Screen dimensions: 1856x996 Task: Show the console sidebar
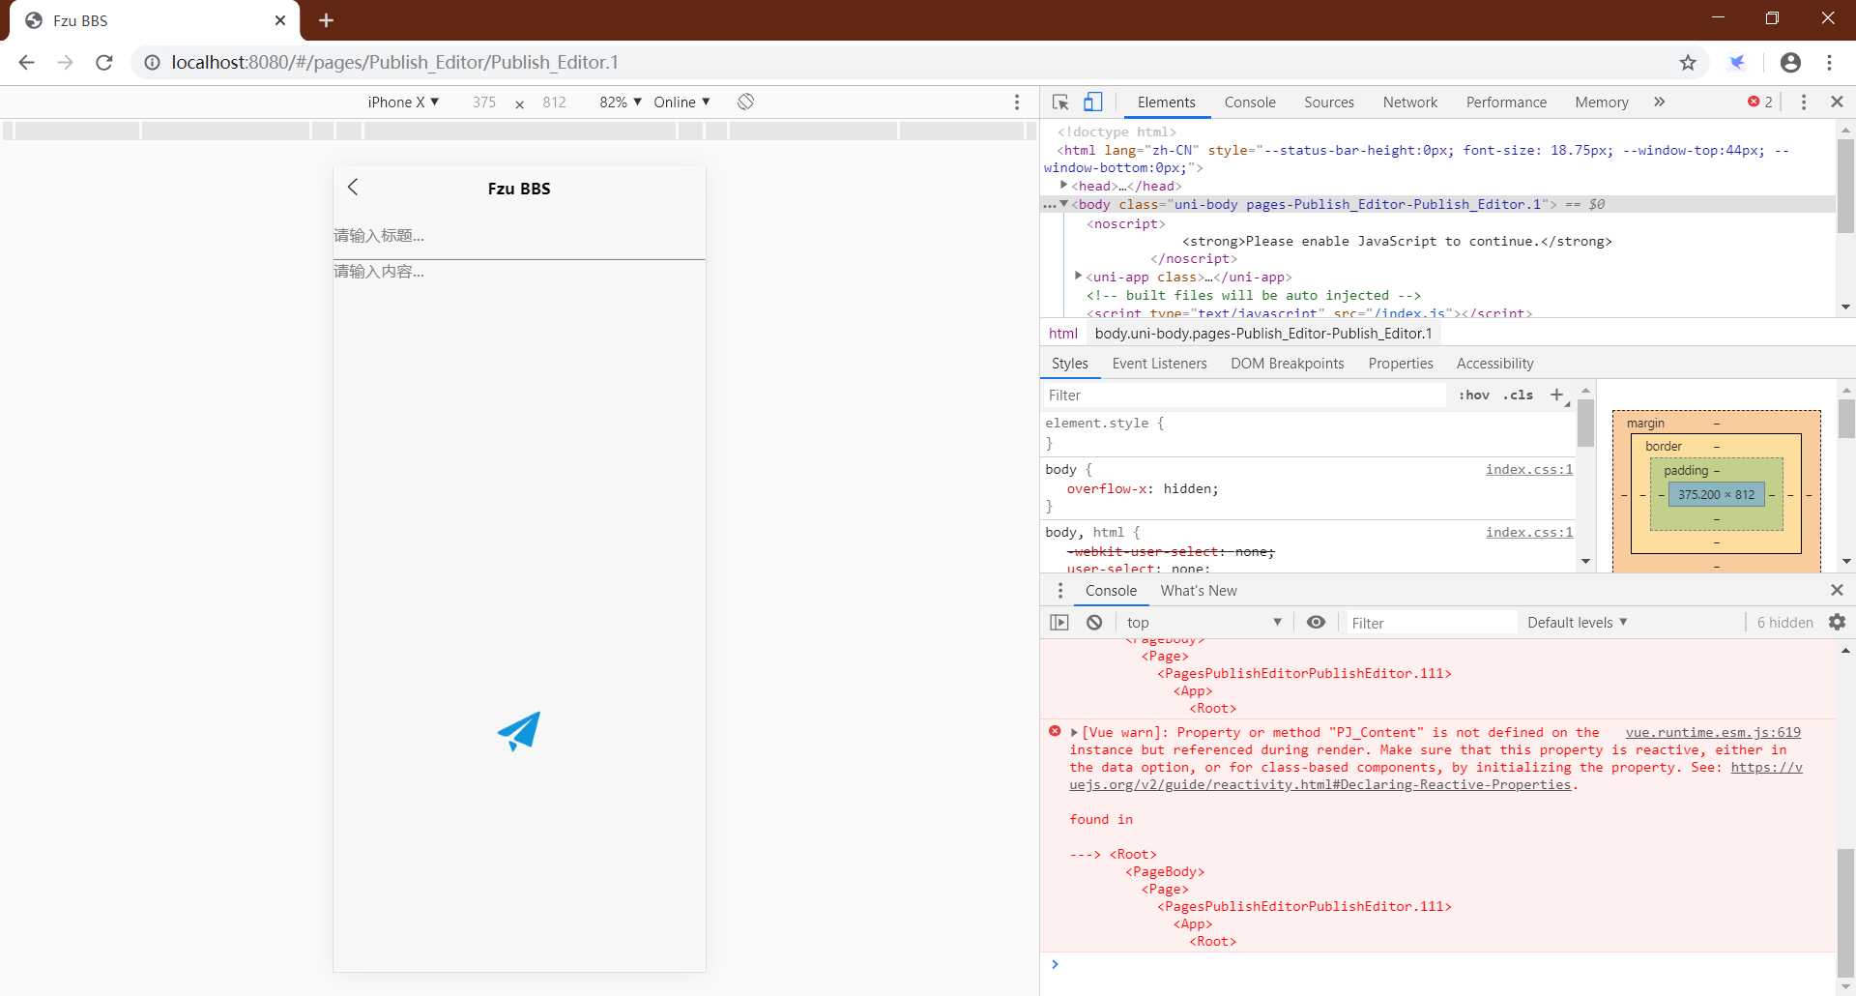(1059, 623)
